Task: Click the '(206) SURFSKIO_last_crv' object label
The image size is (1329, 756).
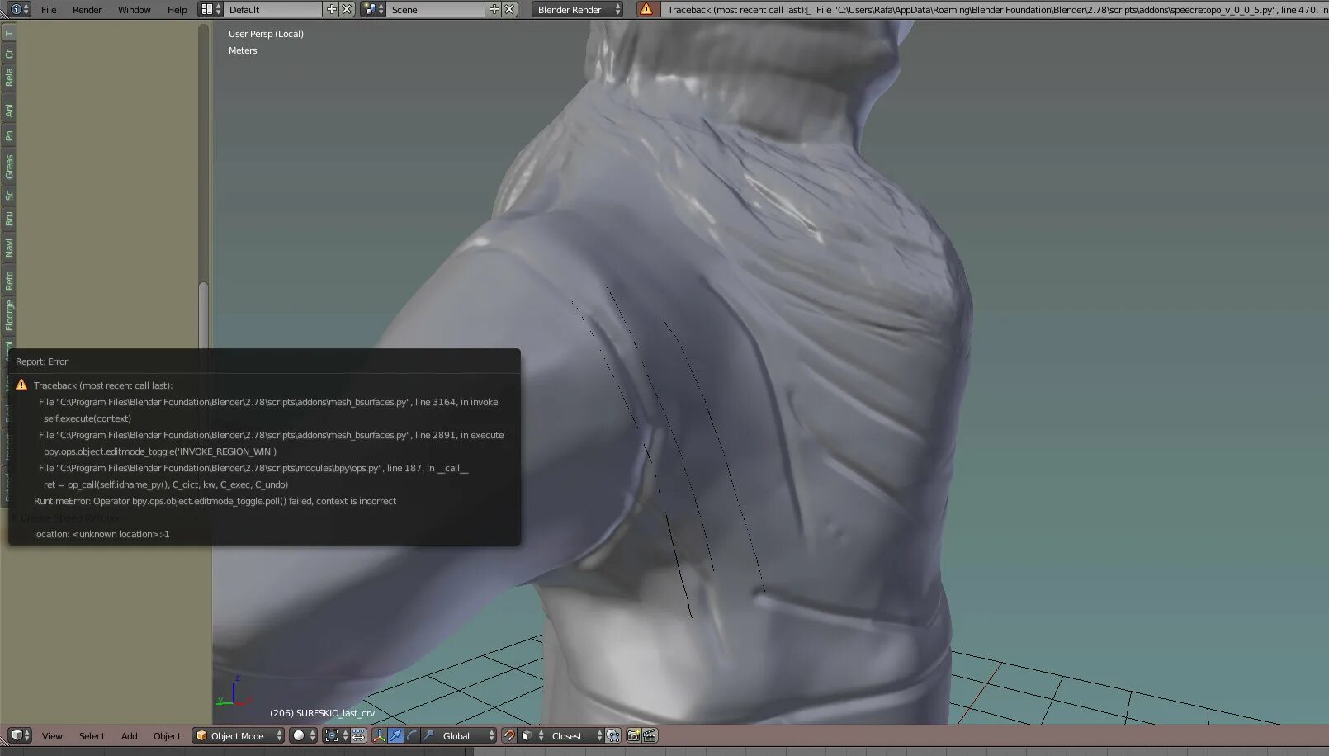Action: [x=322, y=713]
